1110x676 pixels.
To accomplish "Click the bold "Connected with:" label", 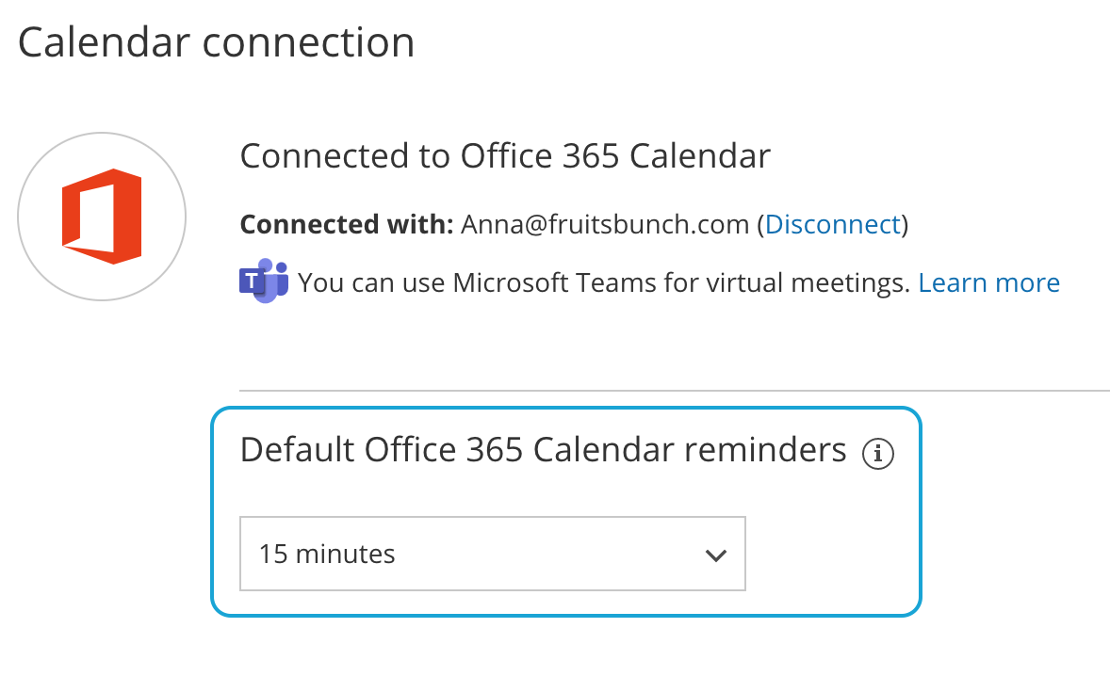I will [x=347, y=224].
